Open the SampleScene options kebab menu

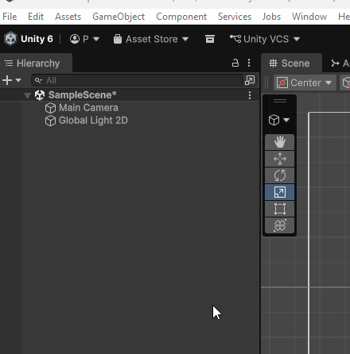click(250, 95)
